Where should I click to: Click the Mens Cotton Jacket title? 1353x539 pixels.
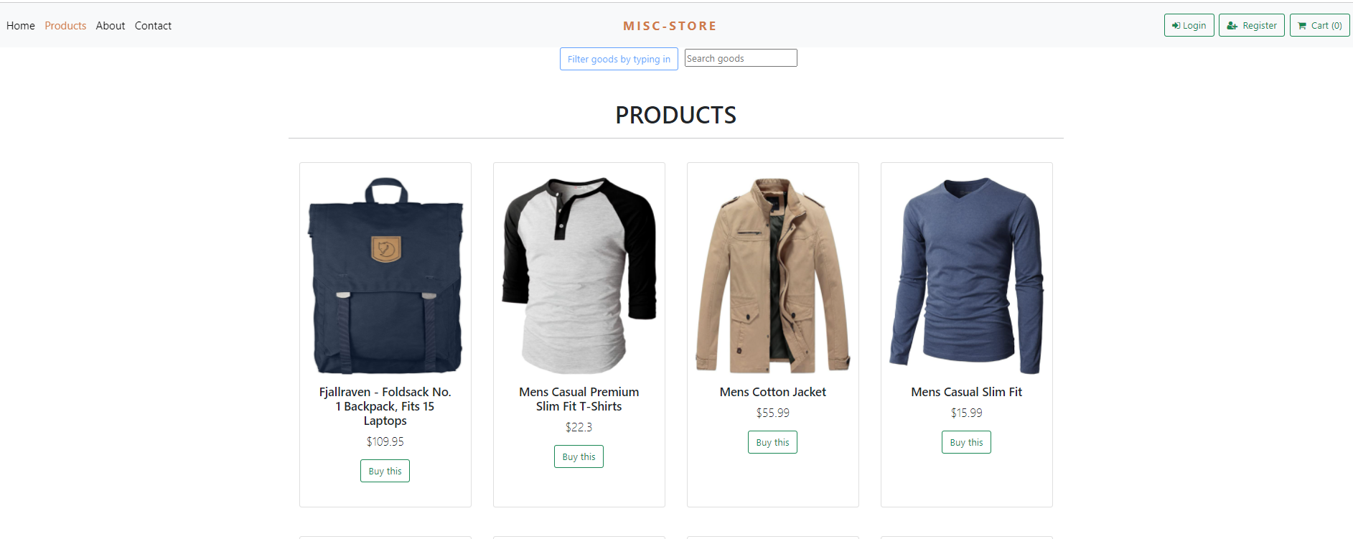pyautogui.click(x=773, y=392)
